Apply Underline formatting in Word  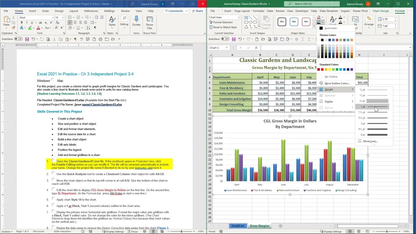tap(32, 22)
